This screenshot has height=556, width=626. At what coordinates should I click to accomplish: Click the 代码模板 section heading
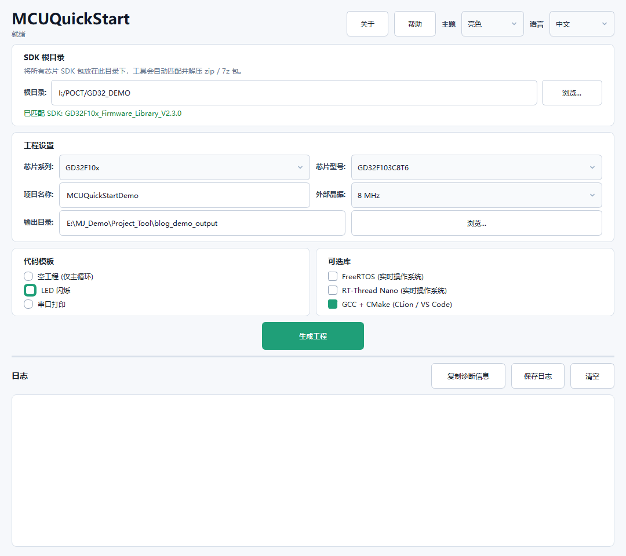coord(39,261)
